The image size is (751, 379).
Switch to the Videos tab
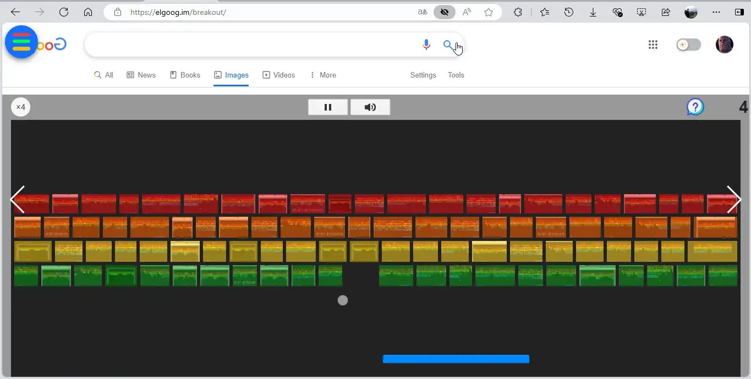(x=279, y=75)
